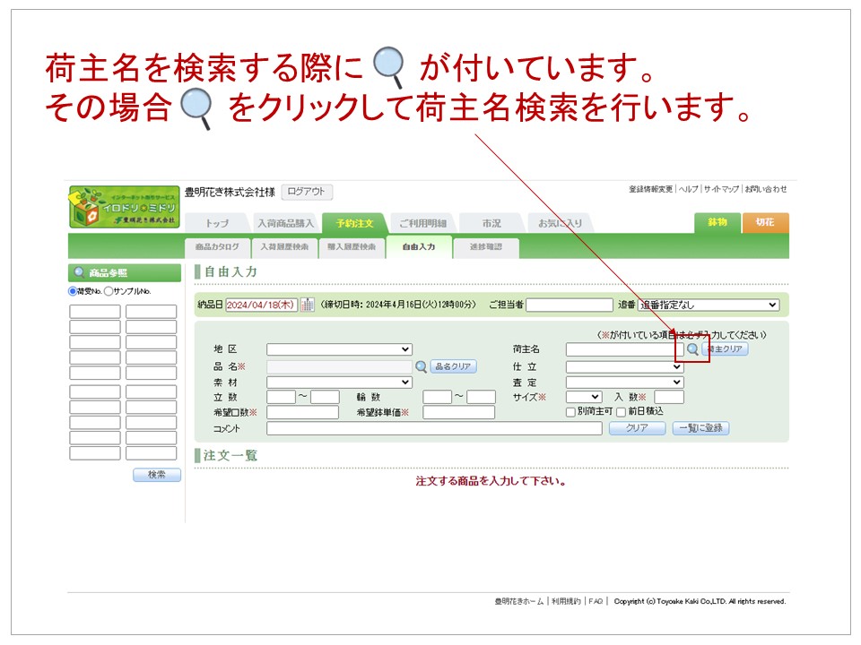The image size is (861, 645).
Task: Click the 品名 search magnifier icon
Action: coord(421,366)
